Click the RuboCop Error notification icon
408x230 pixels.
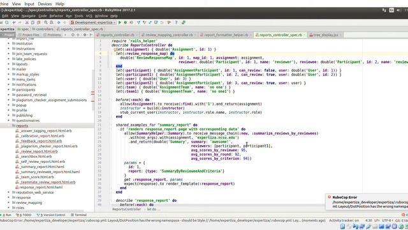click(x=329, y=197)
